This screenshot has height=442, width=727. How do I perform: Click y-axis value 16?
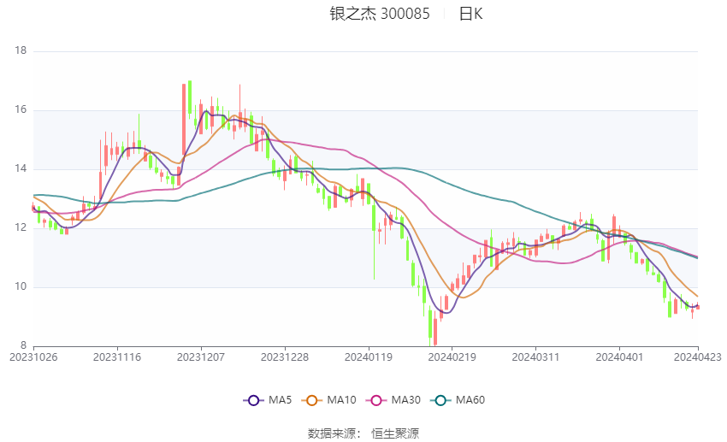(21, 109)
